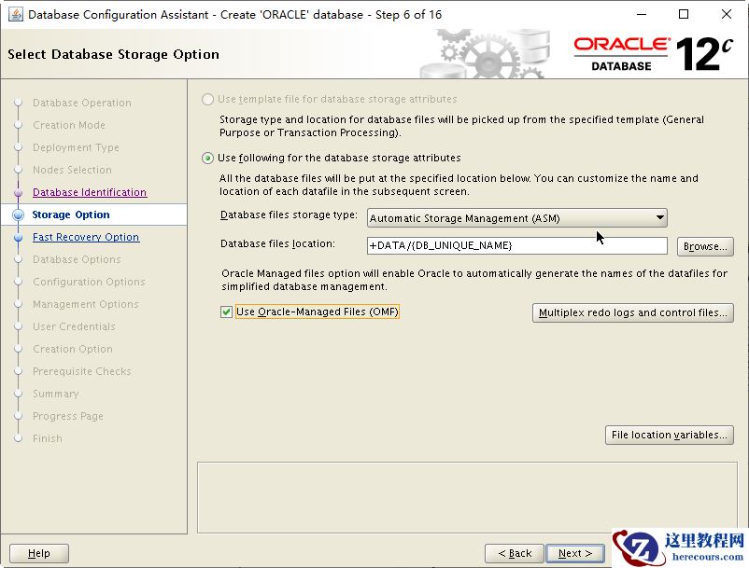Click Summary step label
Screen dimensions: 749x568
pyautogui.click(x=56, y=394)
